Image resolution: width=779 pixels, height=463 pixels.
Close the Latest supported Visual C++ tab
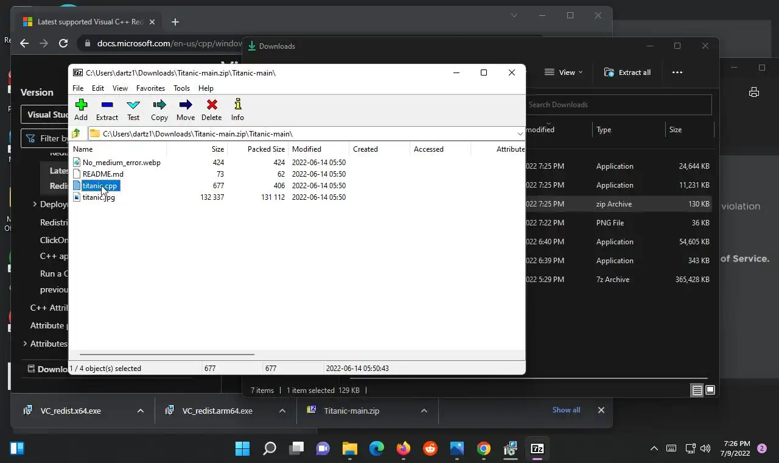coord(152,22)
